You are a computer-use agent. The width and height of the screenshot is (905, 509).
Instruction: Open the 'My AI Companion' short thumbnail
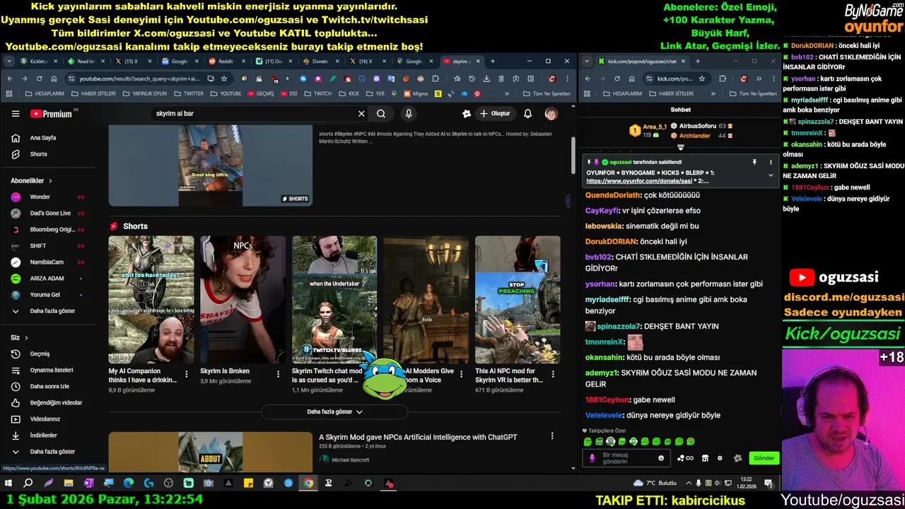click(151, 300)
